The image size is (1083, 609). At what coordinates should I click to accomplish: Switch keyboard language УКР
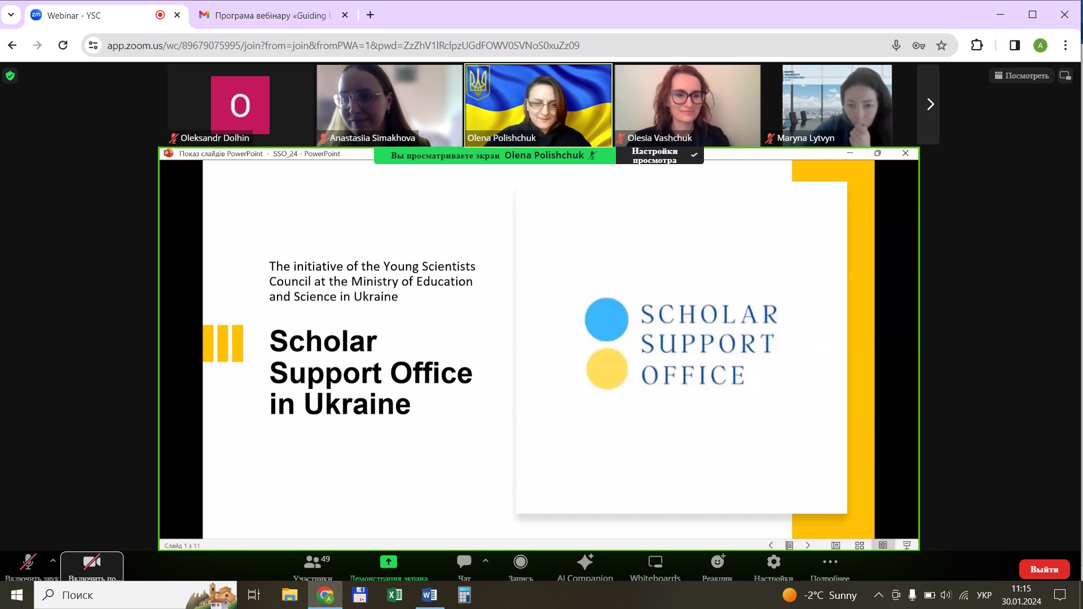984,595
